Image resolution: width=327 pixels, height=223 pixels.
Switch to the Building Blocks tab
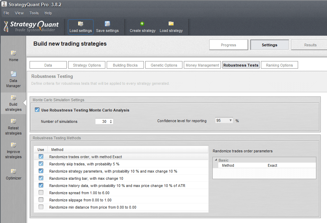pyautogui.click(x=125, y=65)
